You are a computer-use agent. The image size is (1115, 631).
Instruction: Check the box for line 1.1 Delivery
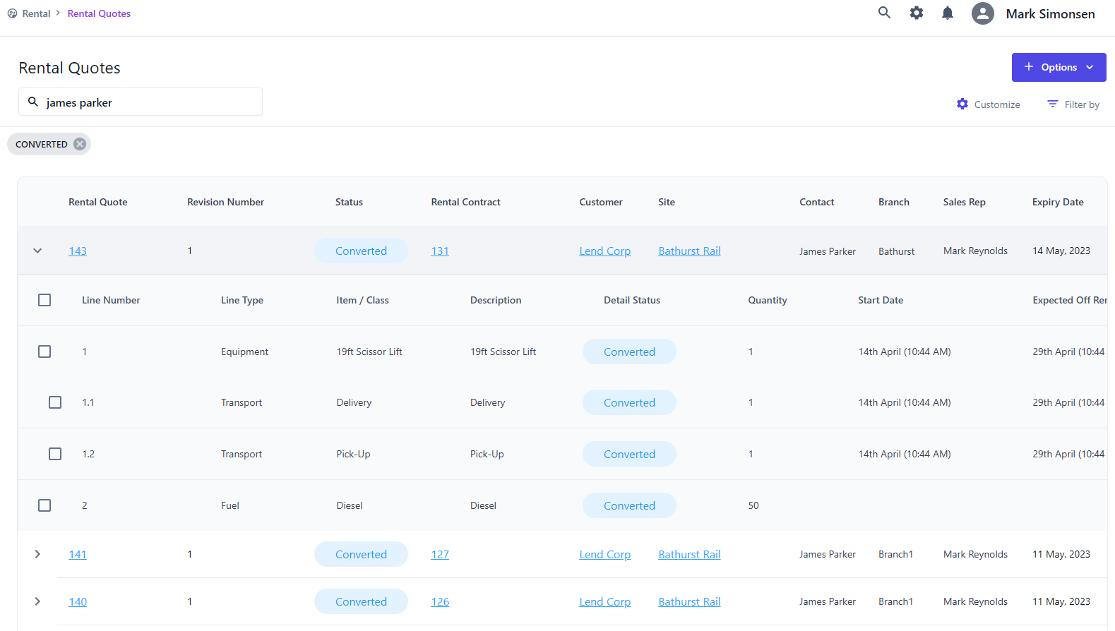(55, 402)
